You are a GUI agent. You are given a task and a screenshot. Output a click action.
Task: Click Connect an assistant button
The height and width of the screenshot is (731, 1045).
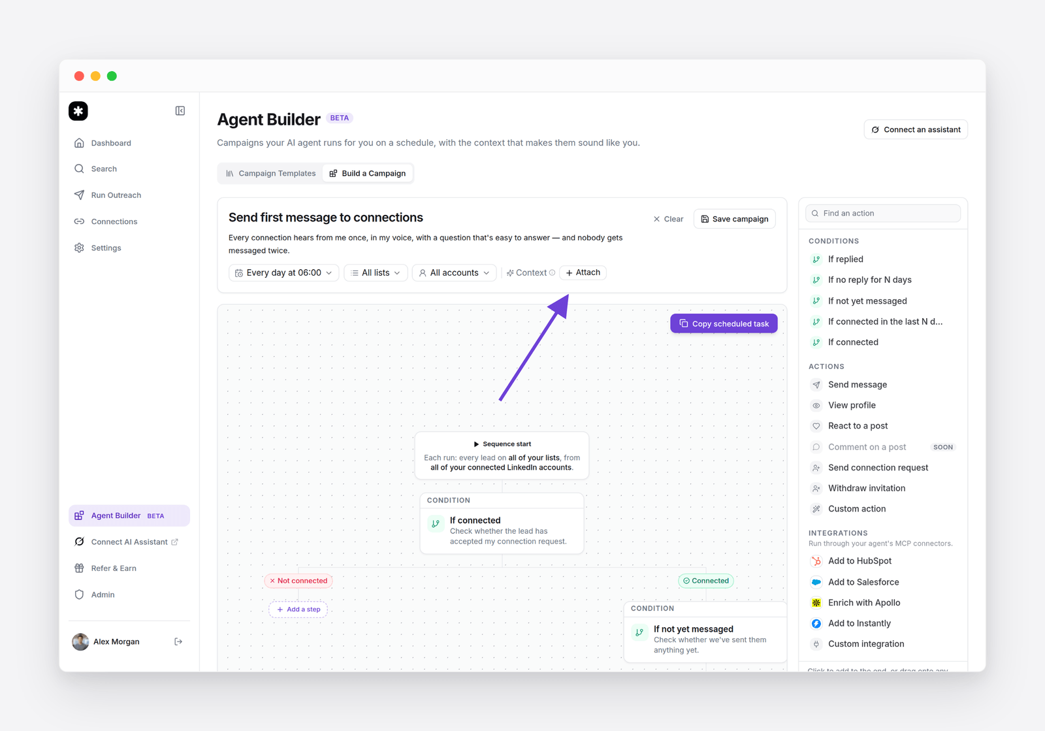(x=916, y=129)
